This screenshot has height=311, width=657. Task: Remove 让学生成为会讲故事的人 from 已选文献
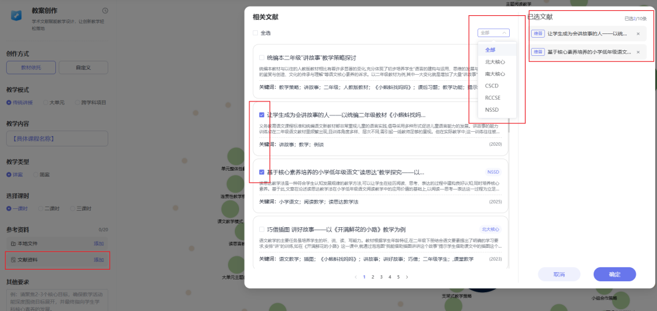(x=638, y=34)
